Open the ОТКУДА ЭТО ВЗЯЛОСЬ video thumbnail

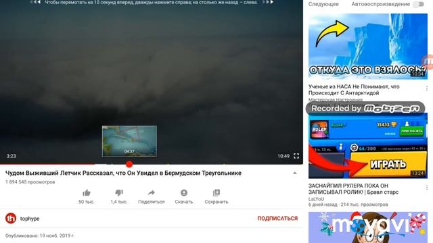click(x=368, y=47)
